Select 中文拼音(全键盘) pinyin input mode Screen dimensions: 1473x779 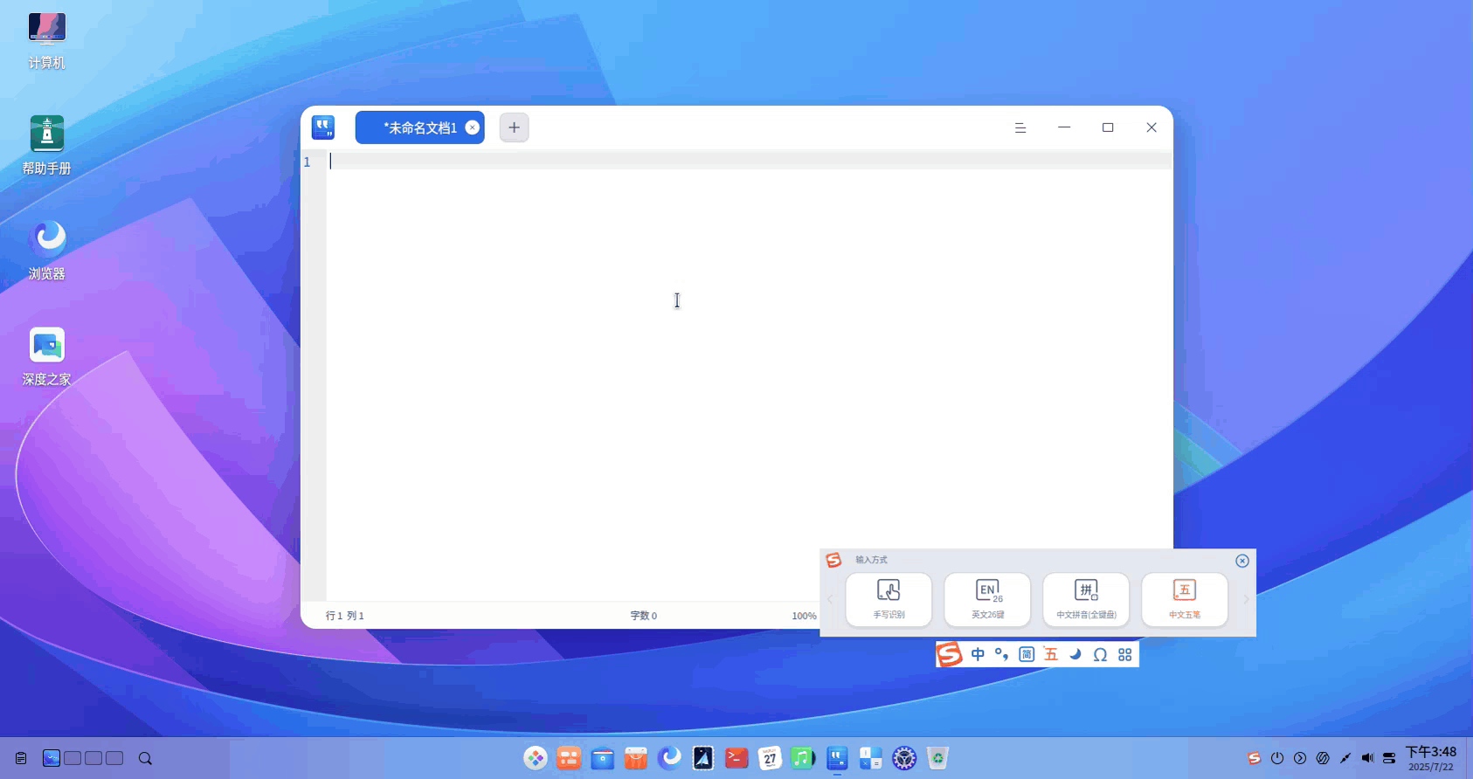pyautogui.click(x=1086, y=600)
